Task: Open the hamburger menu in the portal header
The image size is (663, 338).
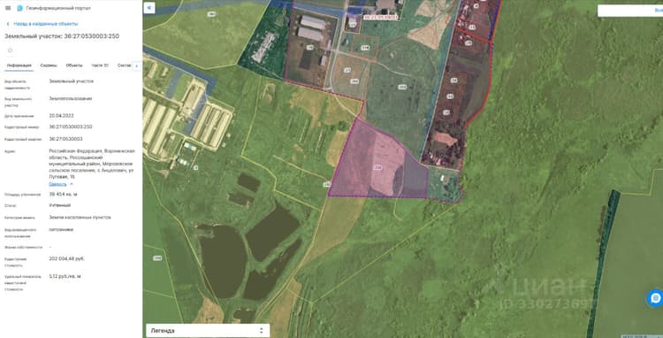Action: (8, 8)
